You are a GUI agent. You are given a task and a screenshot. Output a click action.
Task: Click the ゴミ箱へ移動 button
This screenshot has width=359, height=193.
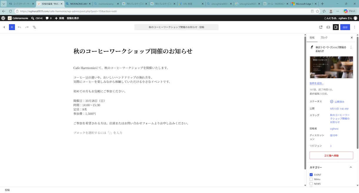click(331, 155)
